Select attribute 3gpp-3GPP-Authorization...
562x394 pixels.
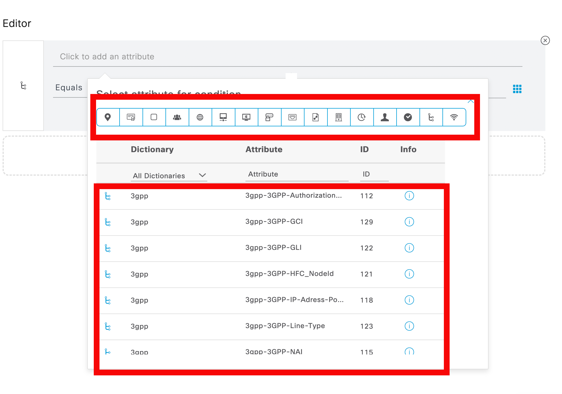pos(294,196)
